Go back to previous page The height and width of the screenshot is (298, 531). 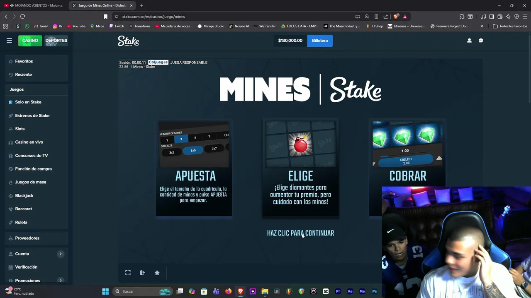click(x=6, y=17)
